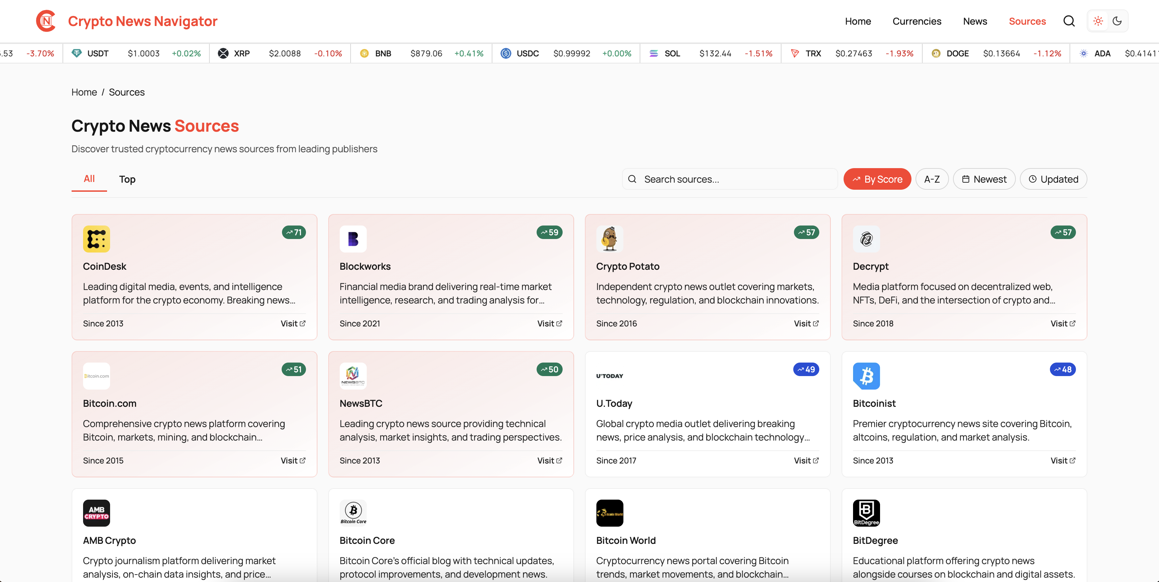Click the NewsBTC source logo
Viewport: 1159px width, 582px height.
point(353,375)
